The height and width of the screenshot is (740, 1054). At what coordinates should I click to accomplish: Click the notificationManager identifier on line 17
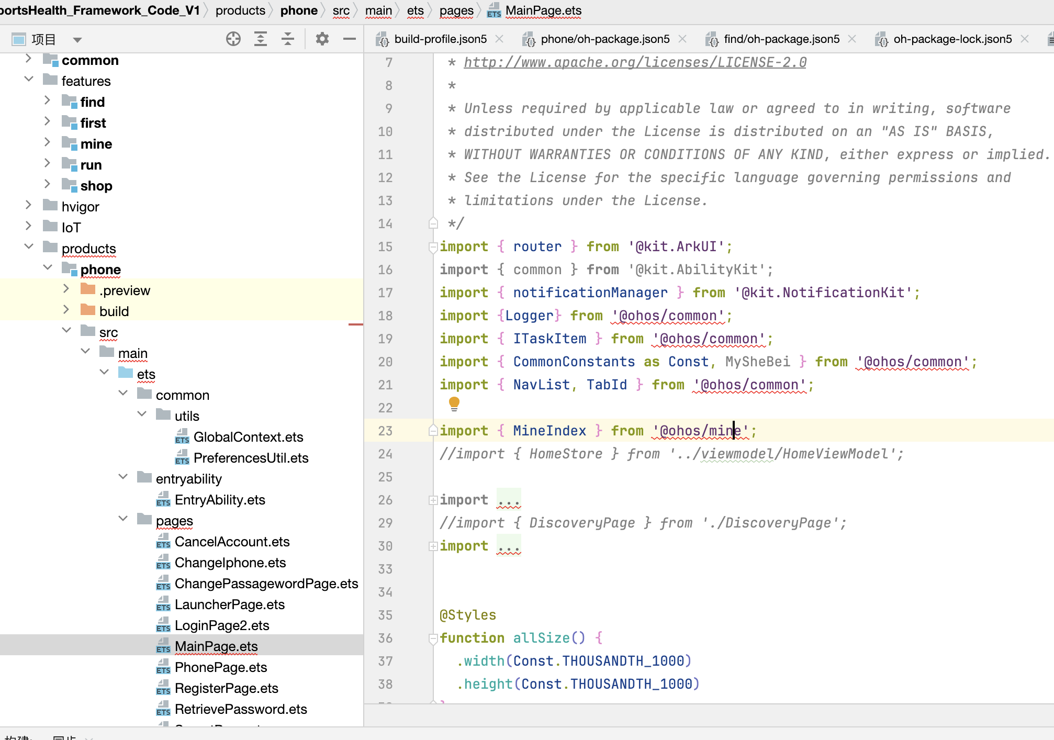point(590,293)
